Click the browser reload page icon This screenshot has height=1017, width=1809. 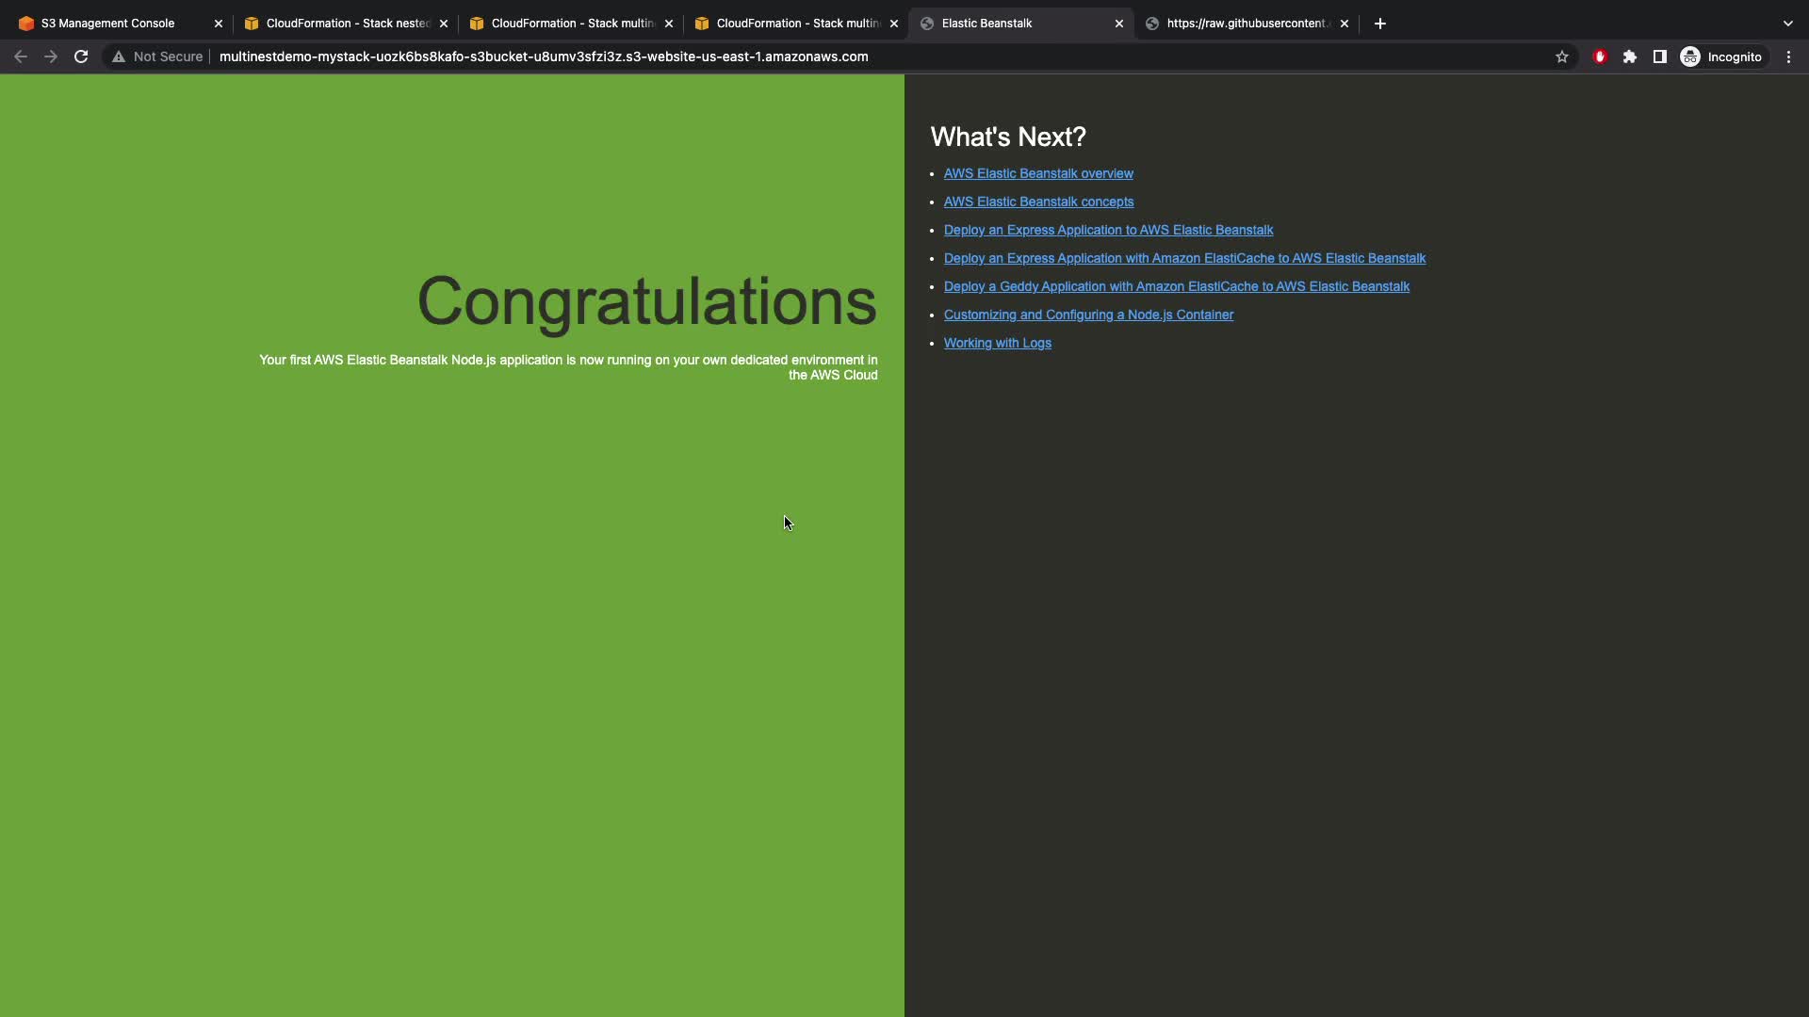[x=81, y=56]
